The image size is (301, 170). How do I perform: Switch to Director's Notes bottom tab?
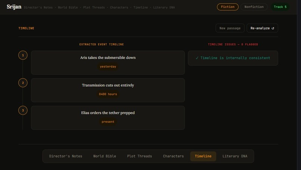(66, 156)
